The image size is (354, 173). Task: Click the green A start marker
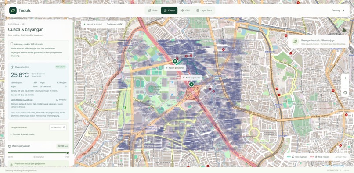(191, 85)
